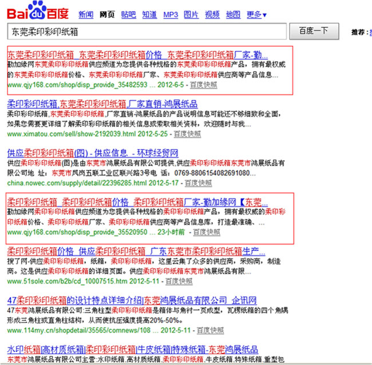Switch to 视频 video search

click(x=212, y=15)
